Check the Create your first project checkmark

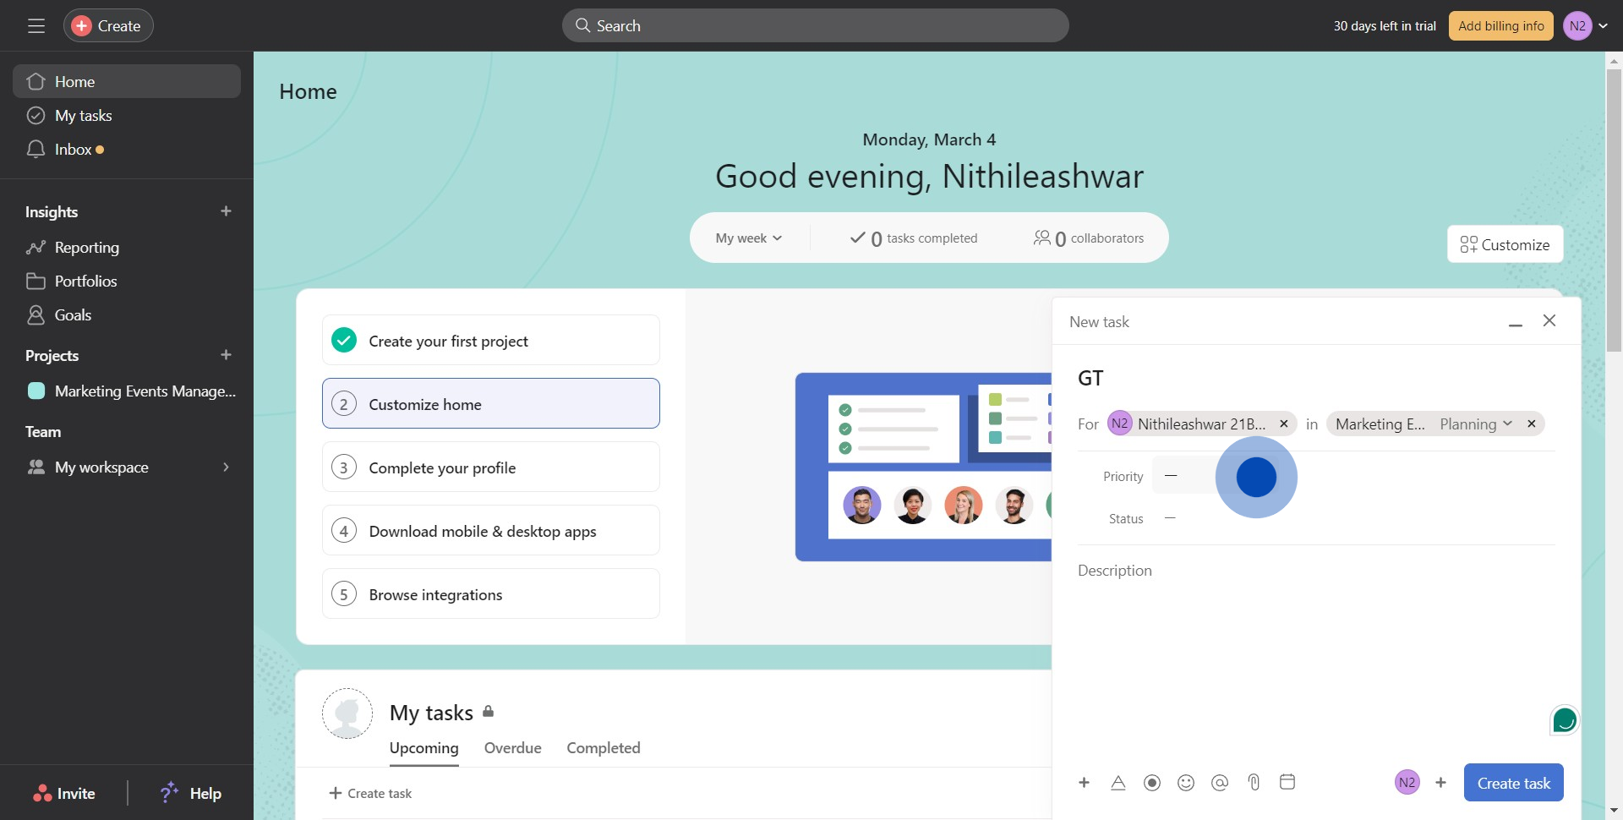tap(344, 341)
